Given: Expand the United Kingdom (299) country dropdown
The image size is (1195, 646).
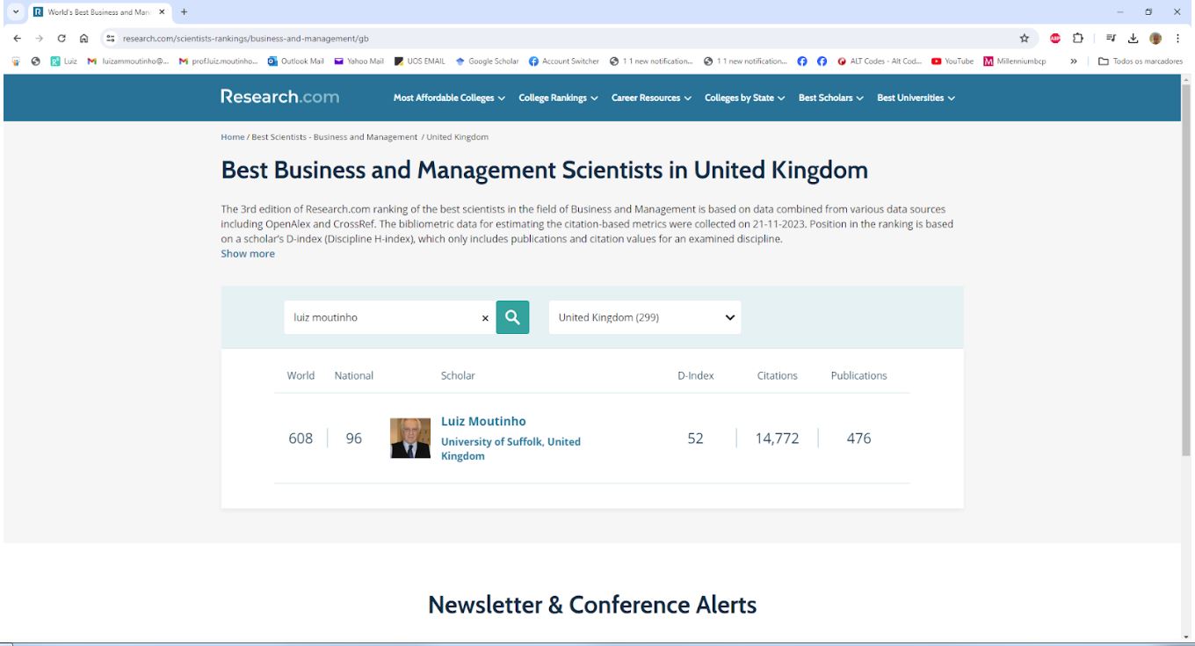Looking at the screenshot, I should coord(644,317).
